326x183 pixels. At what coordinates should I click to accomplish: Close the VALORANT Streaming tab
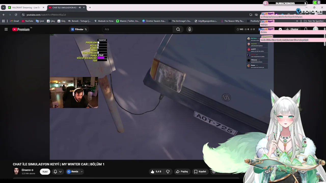43,7
